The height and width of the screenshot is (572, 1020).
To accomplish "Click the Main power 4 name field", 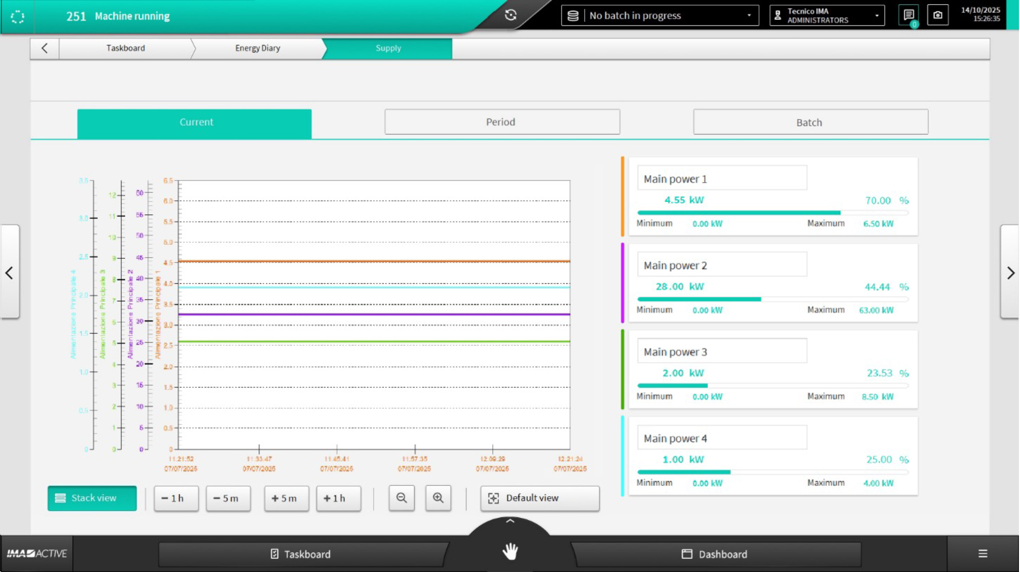I will [722, 438].
